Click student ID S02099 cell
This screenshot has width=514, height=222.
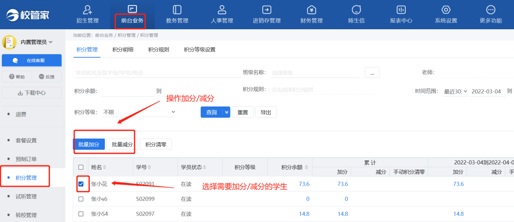145,199
